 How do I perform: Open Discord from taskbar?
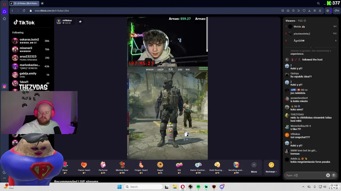click(222, 187)
